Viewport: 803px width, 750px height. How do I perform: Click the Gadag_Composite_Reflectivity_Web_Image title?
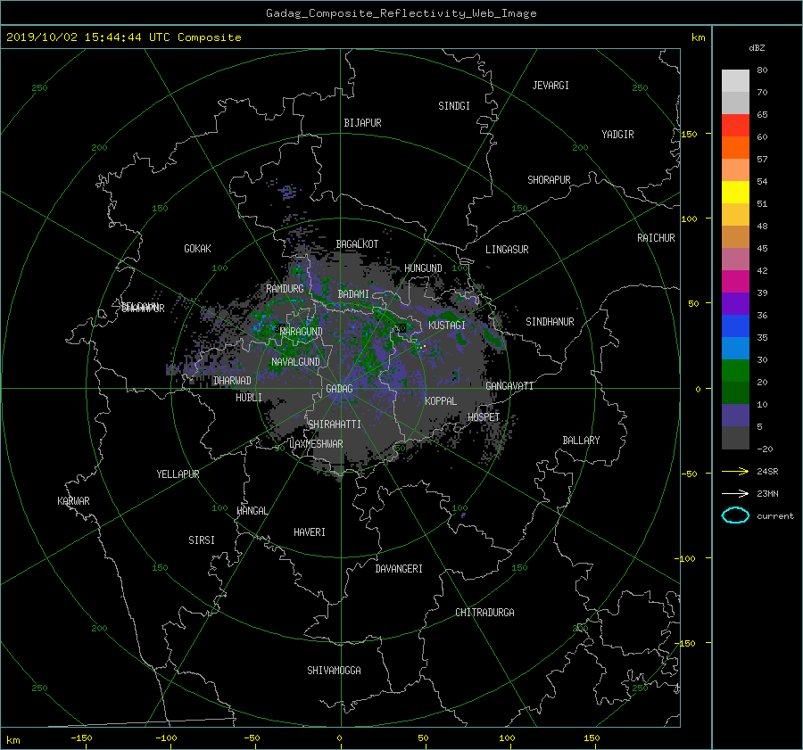pos(401,13)
